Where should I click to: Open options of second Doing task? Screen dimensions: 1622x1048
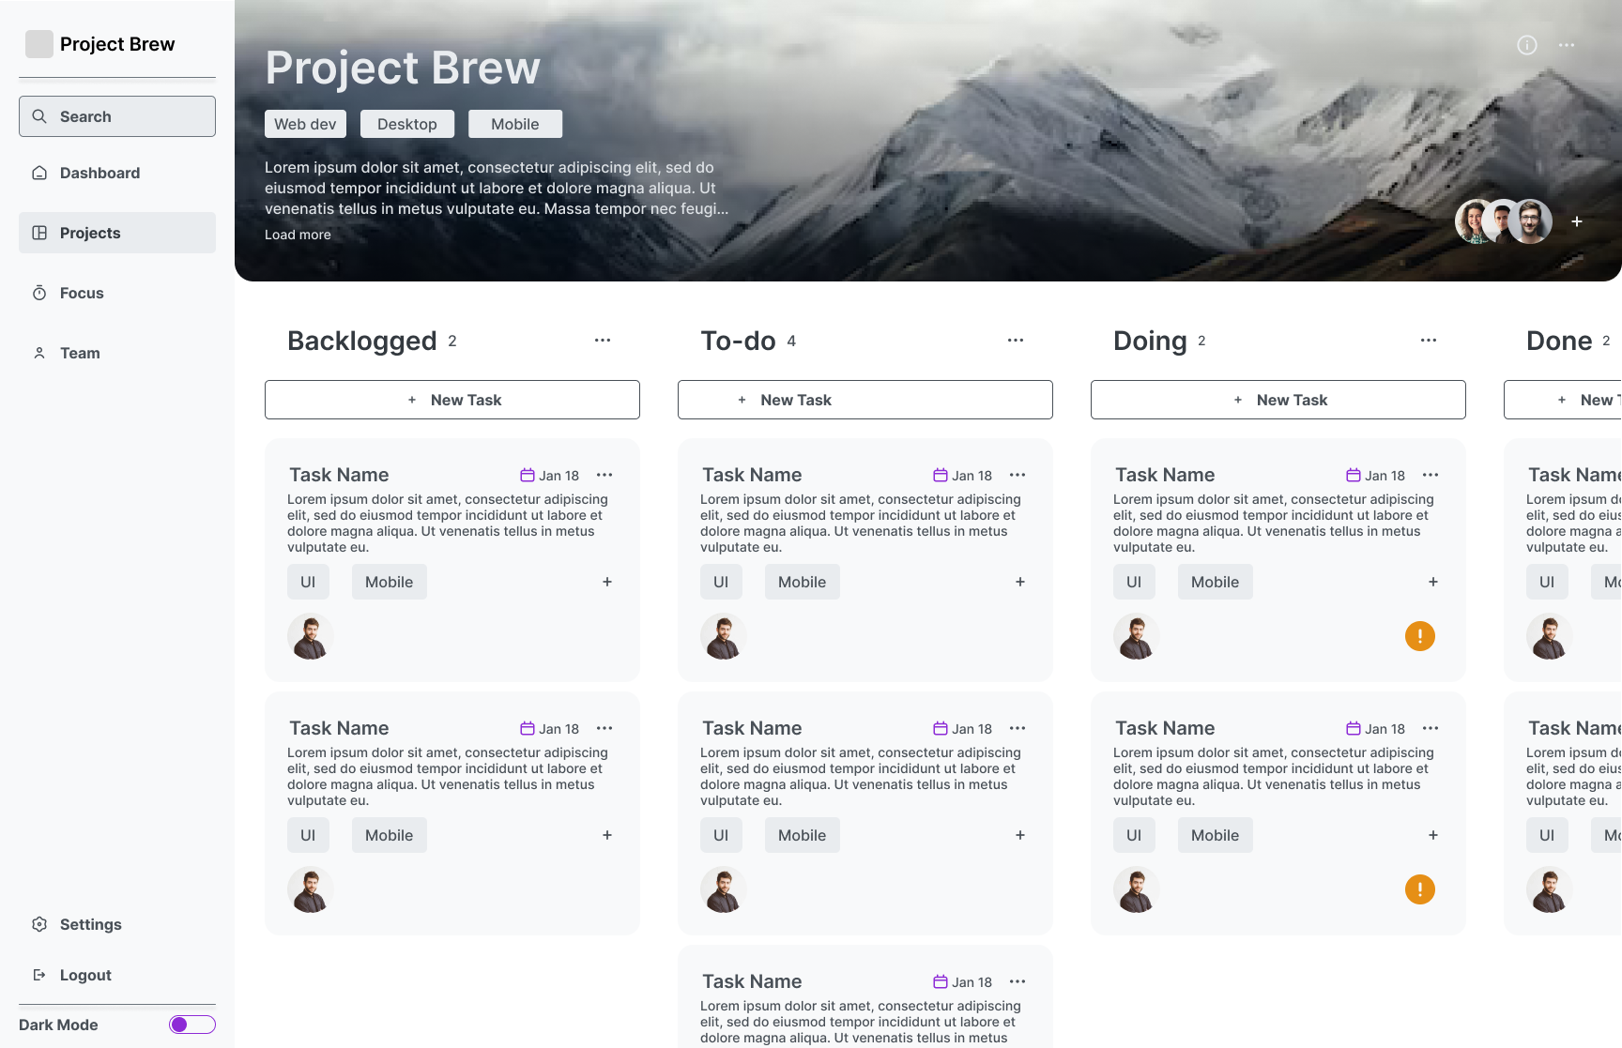click(x=1431, y=729)
